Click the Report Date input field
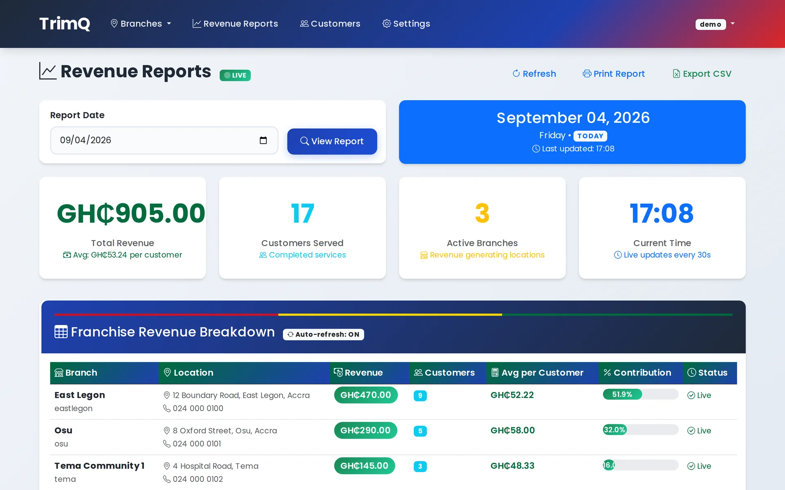The width and height of the screenshot is (785, 490). pos(164,140)
